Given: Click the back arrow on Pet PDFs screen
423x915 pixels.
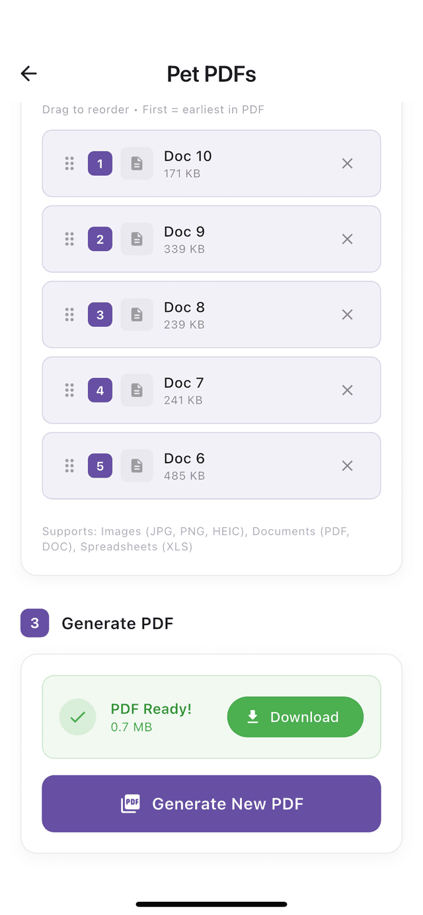Looking at the screenshot, I should click(28, 73).
